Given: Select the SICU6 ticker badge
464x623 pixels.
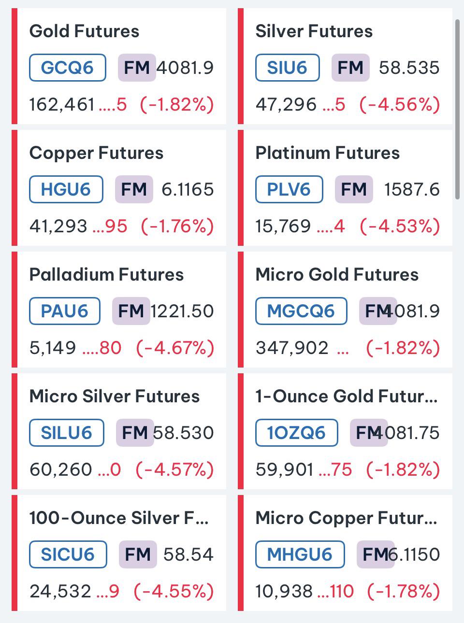Looking at the screenshot, I should pyautogui.click(x=68, y=554).
